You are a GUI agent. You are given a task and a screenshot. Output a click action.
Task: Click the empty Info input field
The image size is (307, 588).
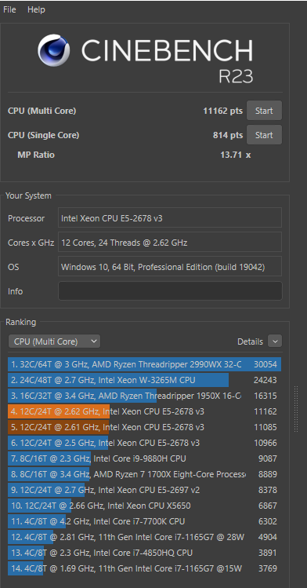[170, 291]
